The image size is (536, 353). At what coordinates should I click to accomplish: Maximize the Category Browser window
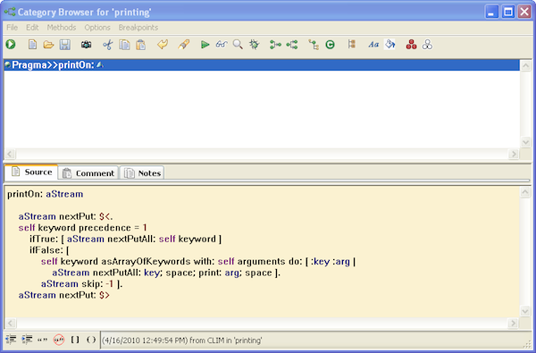[x=508, y=12]
